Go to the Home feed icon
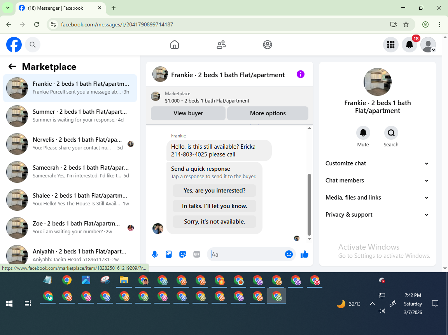Viewport: 448px width, 335px height. 175,45
